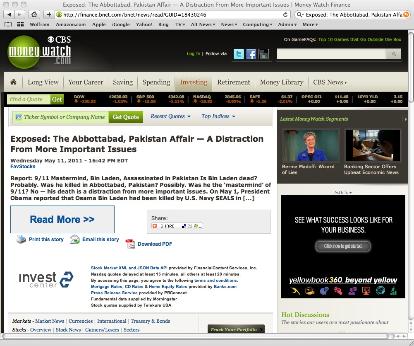The image size is (414, 346).
Task: Open the Download PDF link
Action: tap(155, 244)
